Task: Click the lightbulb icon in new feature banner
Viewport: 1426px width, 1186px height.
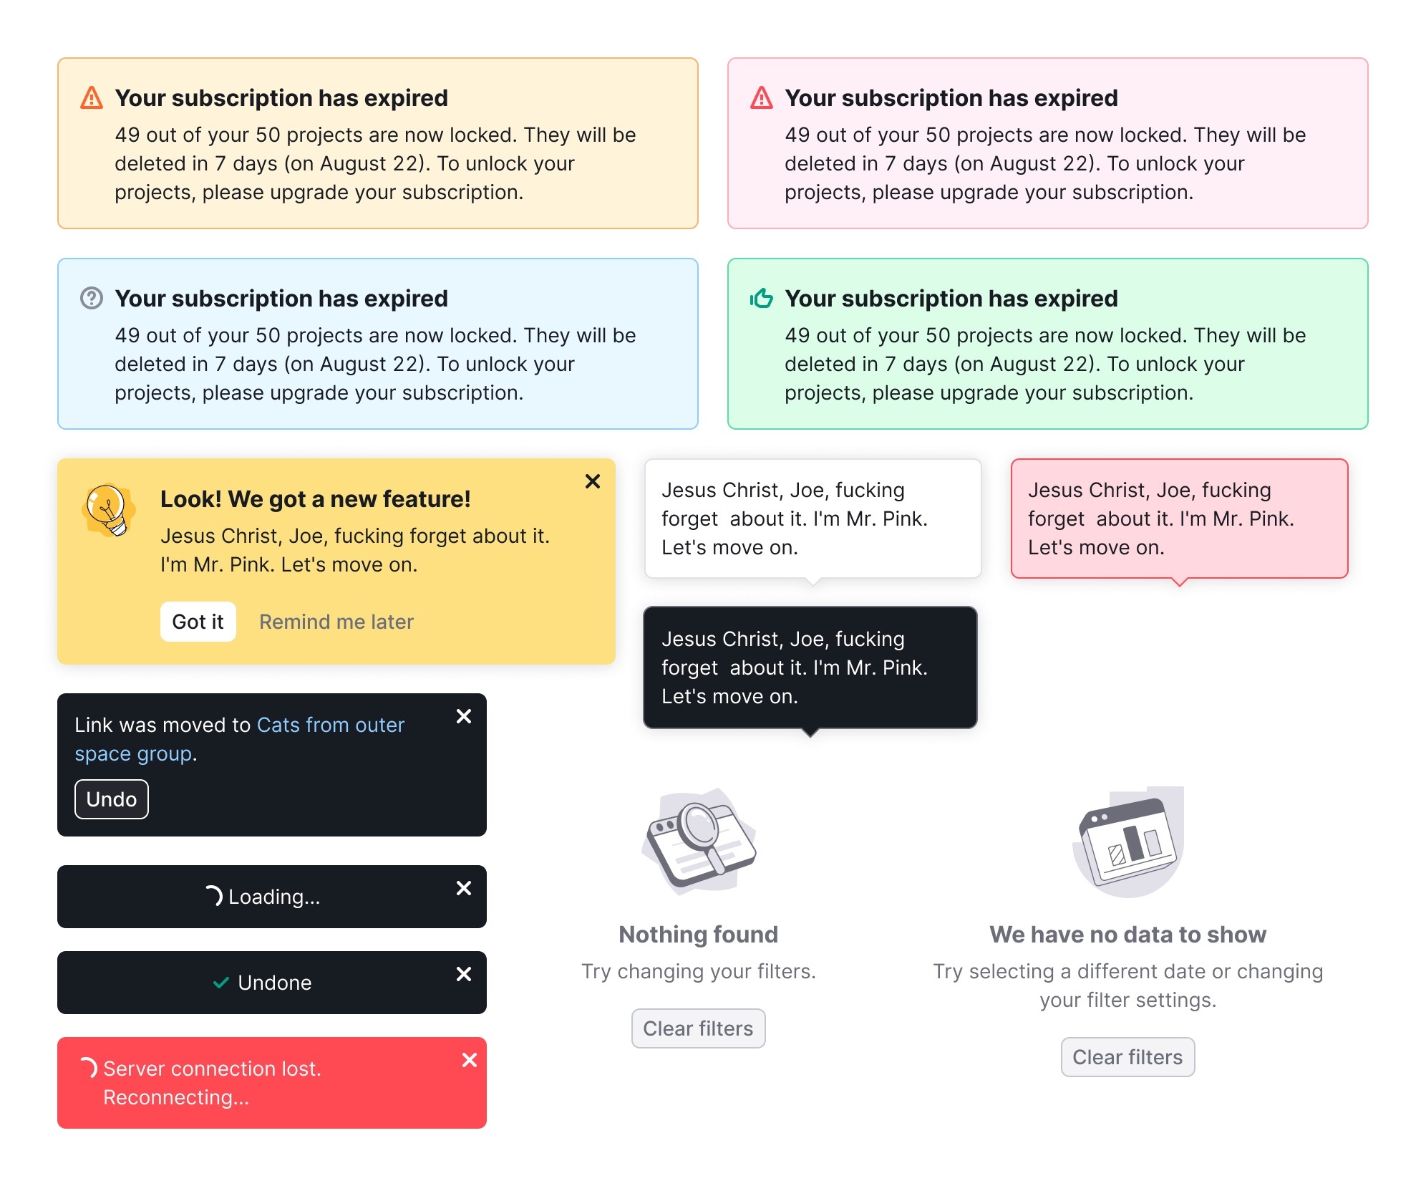Action: pos(108,511)
